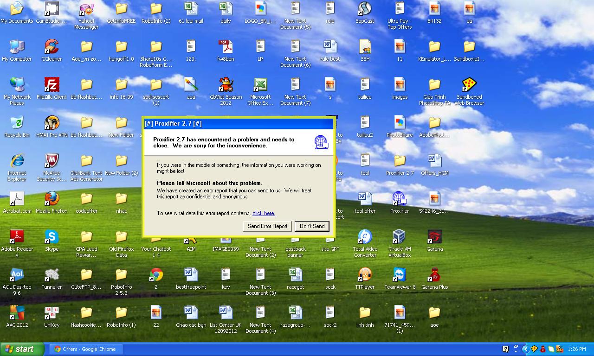Click the red Garena tray icon
The width and height of the screenshot is (594, 356).
tap(542, 349)
